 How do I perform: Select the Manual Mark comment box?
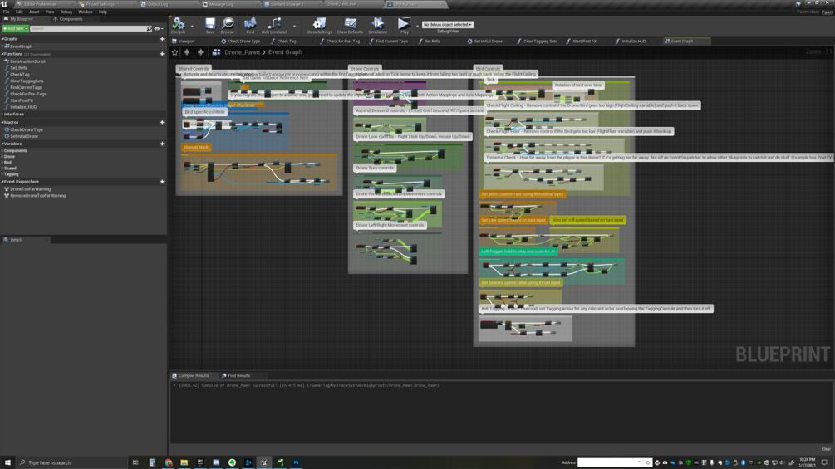[196, 147]
